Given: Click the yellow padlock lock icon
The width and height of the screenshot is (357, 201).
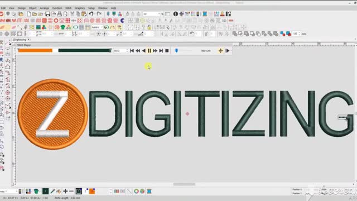Looking at the screenshot, I should point(149,27).
